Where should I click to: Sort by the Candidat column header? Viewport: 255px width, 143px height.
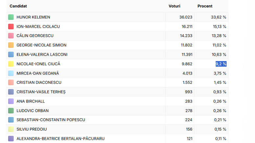coord(18,6)
